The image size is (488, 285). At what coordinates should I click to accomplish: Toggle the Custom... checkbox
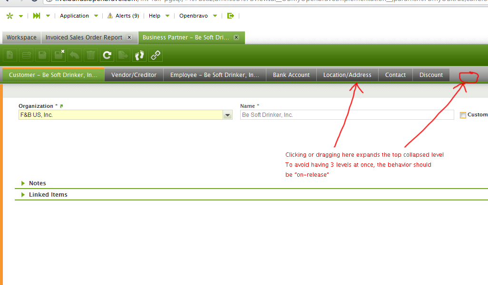(463, 115)
